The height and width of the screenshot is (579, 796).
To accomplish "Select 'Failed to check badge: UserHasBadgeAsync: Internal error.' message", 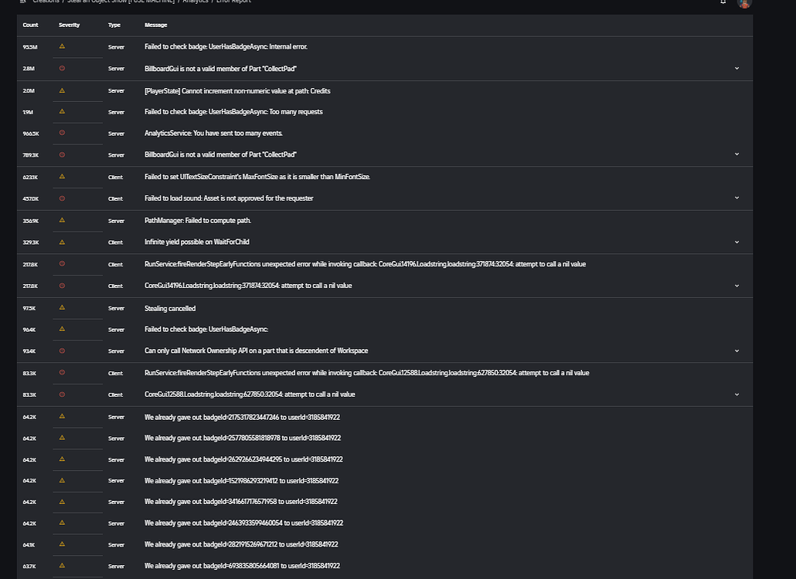I will (x=226, y=46).
